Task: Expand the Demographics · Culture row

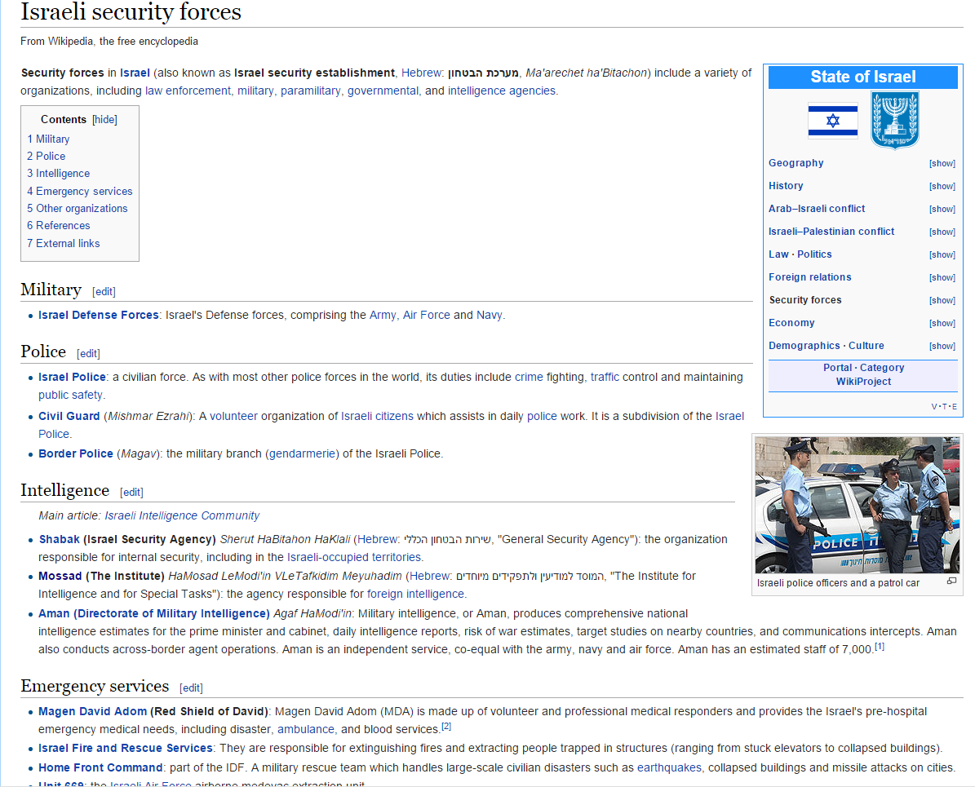Action: click(x=942, y=347)
